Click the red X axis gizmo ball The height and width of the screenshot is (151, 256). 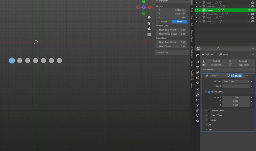(x=150, y=7)
